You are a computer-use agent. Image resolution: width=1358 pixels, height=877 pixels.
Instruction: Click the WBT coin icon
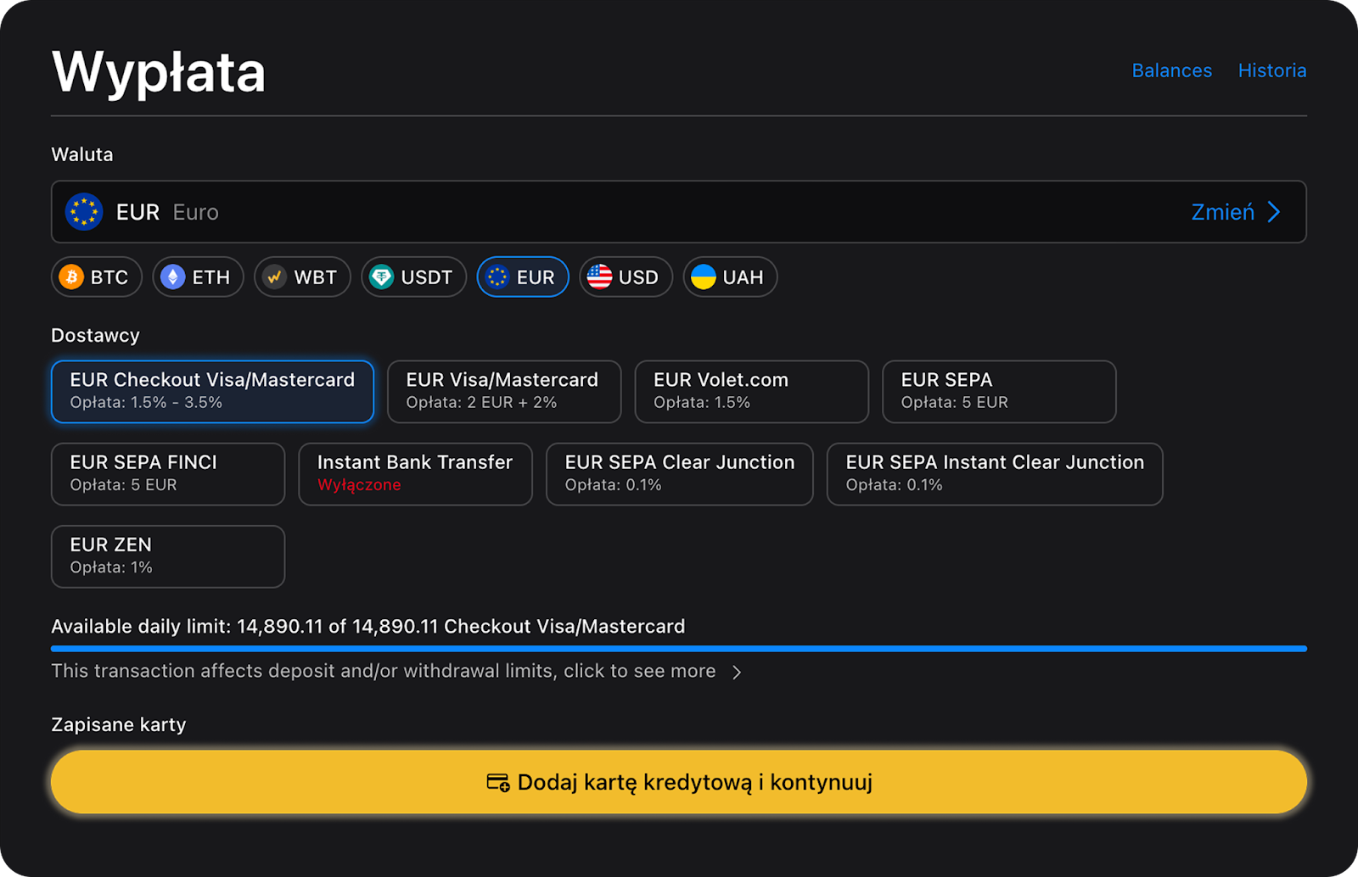(x=274, y=277)
